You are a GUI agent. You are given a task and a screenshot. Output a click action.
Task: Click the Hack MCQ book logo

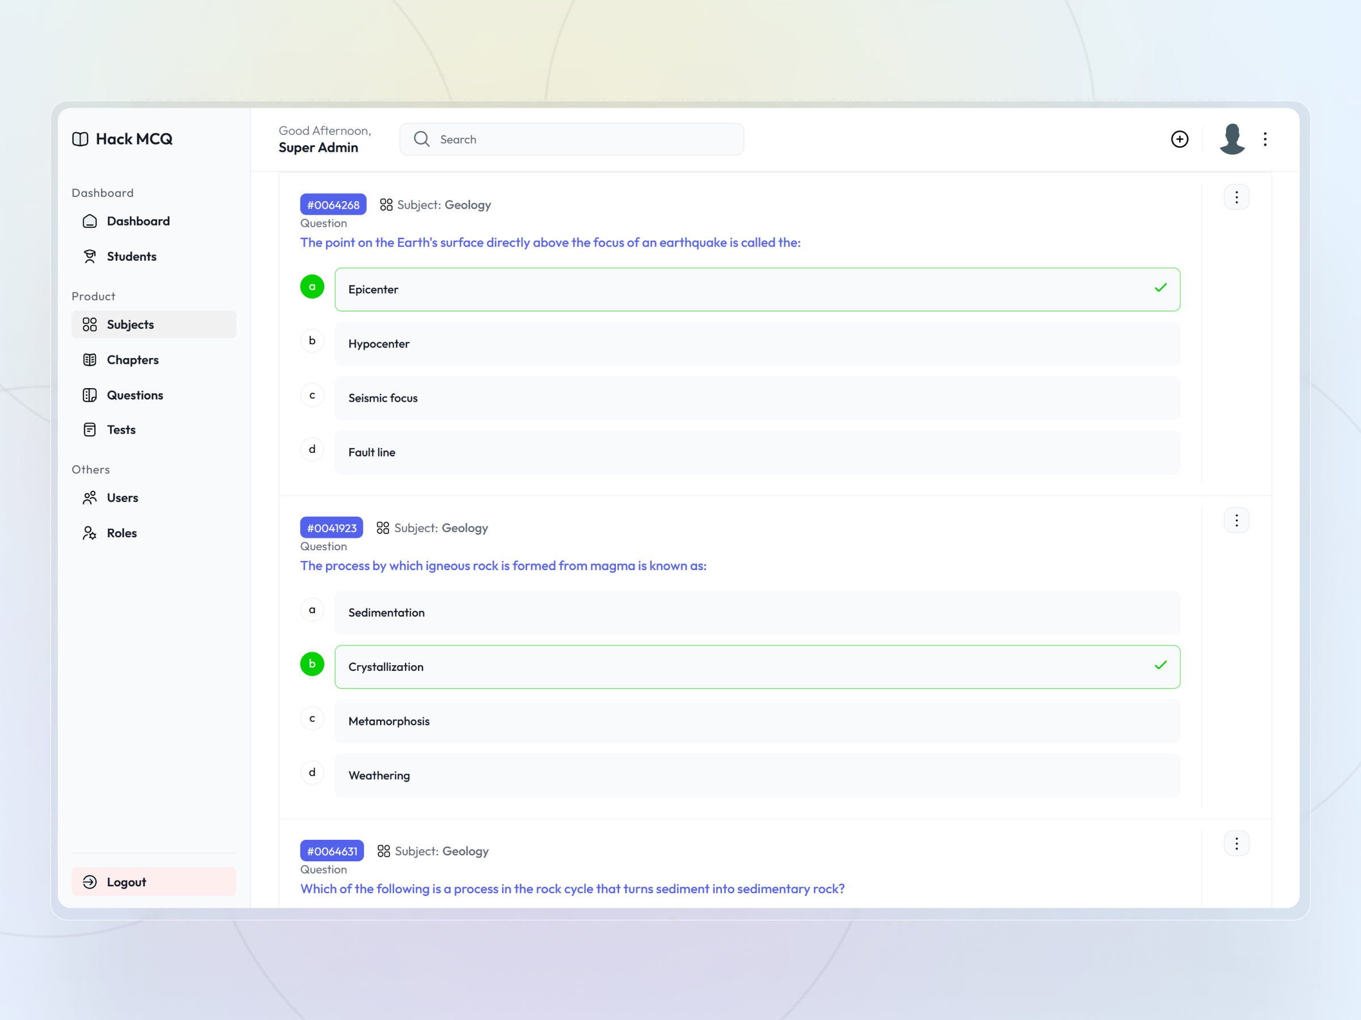(80, 139)
